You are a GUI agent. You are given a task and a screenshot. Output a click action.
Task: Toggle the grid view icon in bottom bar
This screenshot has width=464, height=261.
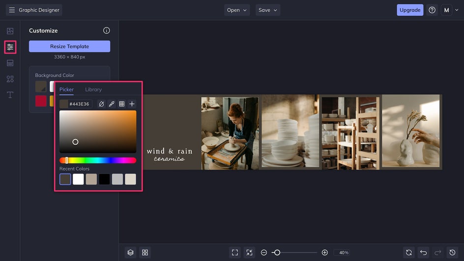145,253
